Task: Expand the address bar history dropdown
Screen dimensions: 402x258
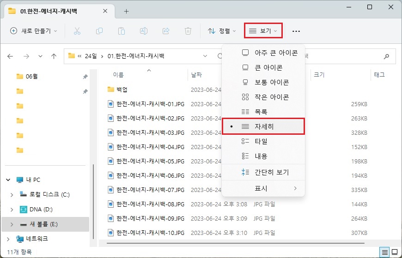Action: tap(205, 56)
